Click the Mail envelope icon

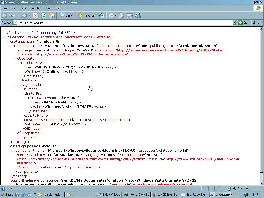point(111,15)
